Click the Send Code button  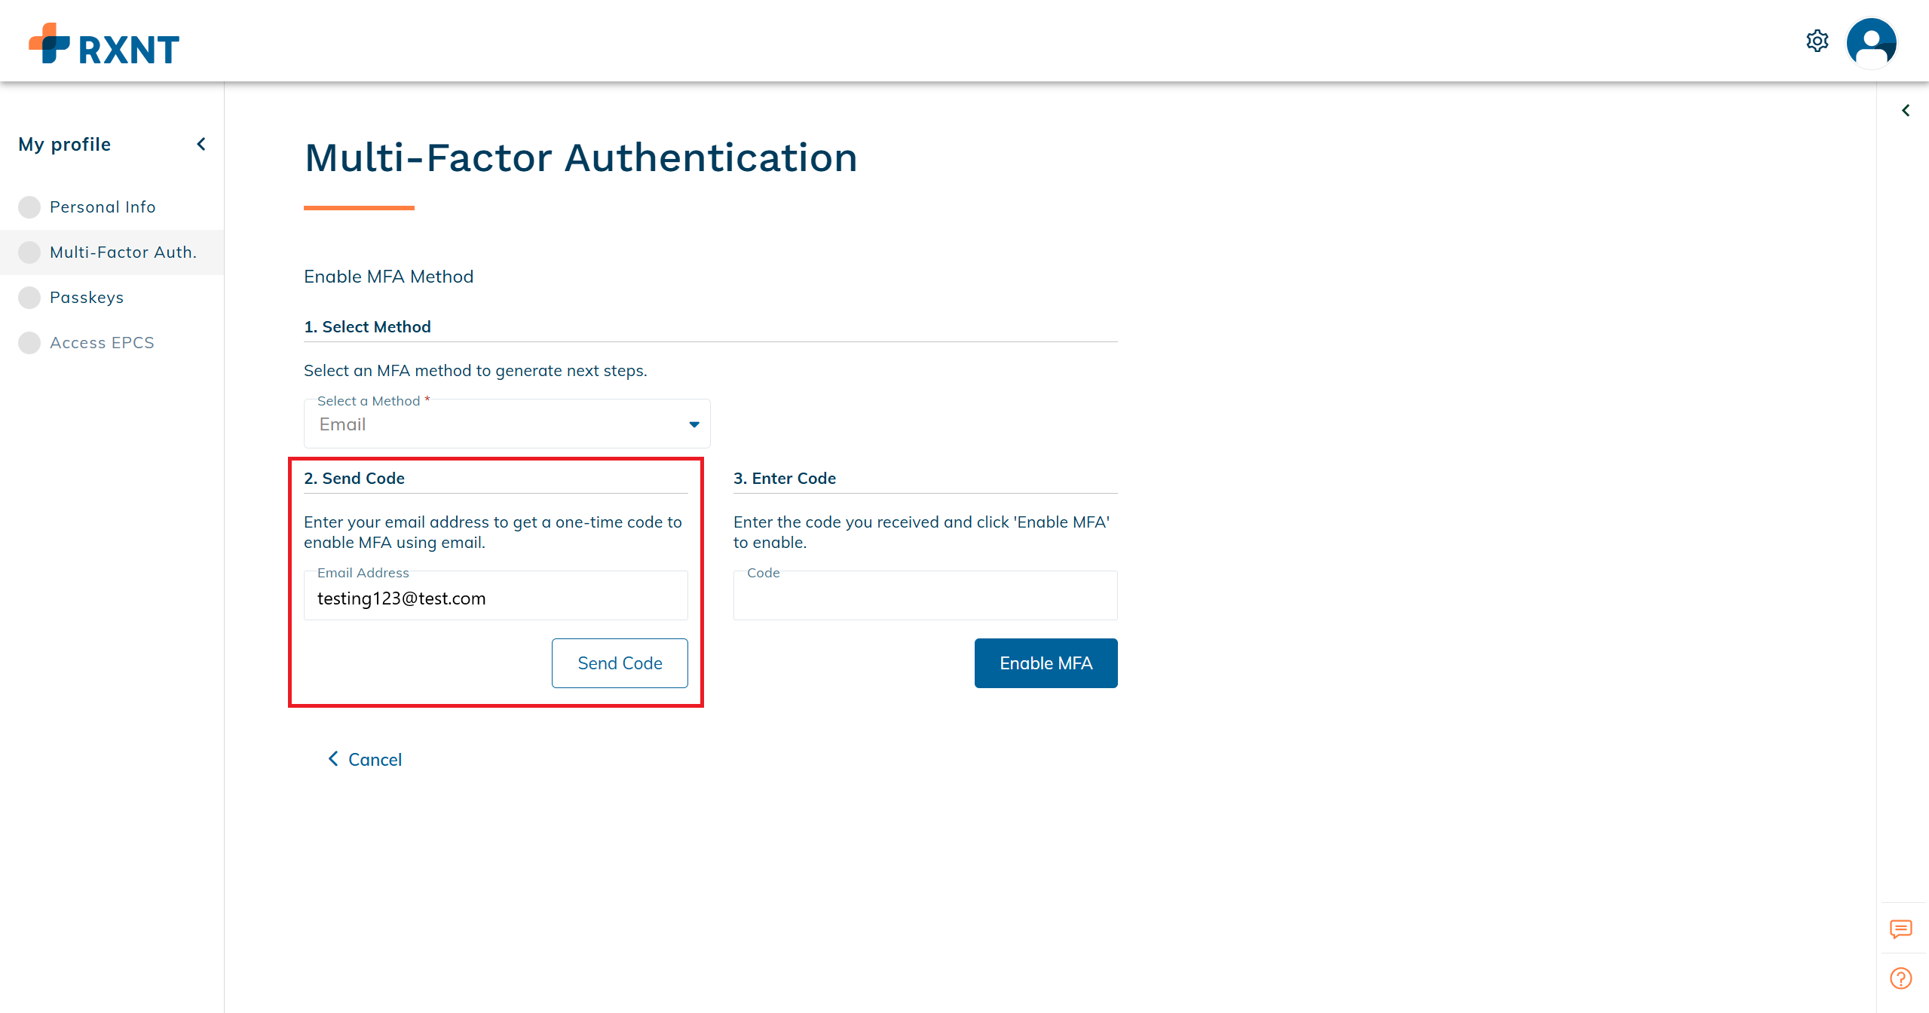(x=620, y=663)
